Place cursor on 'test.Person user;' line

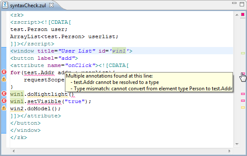pyautogui.click(x=39, y=29)
